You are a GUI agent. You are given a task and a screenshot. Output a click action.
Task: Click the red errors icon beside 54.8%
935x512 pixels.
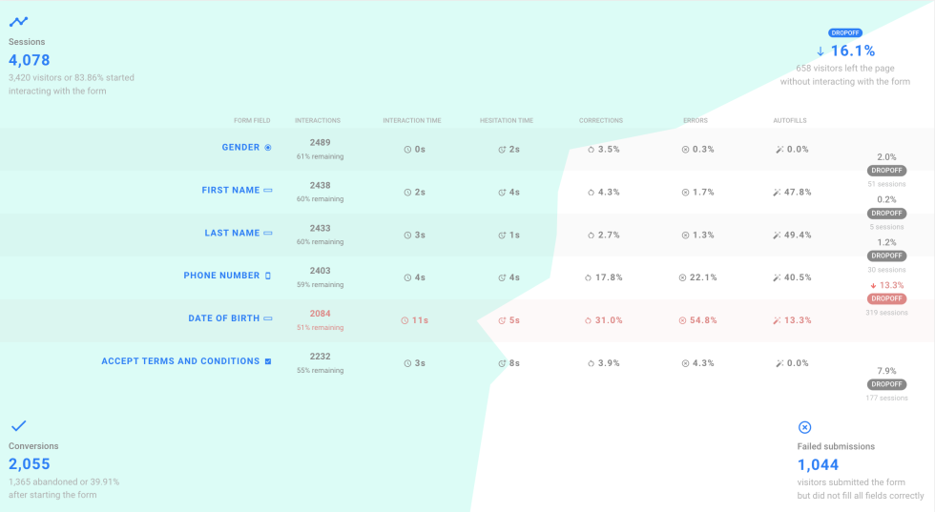coord(682,320)
